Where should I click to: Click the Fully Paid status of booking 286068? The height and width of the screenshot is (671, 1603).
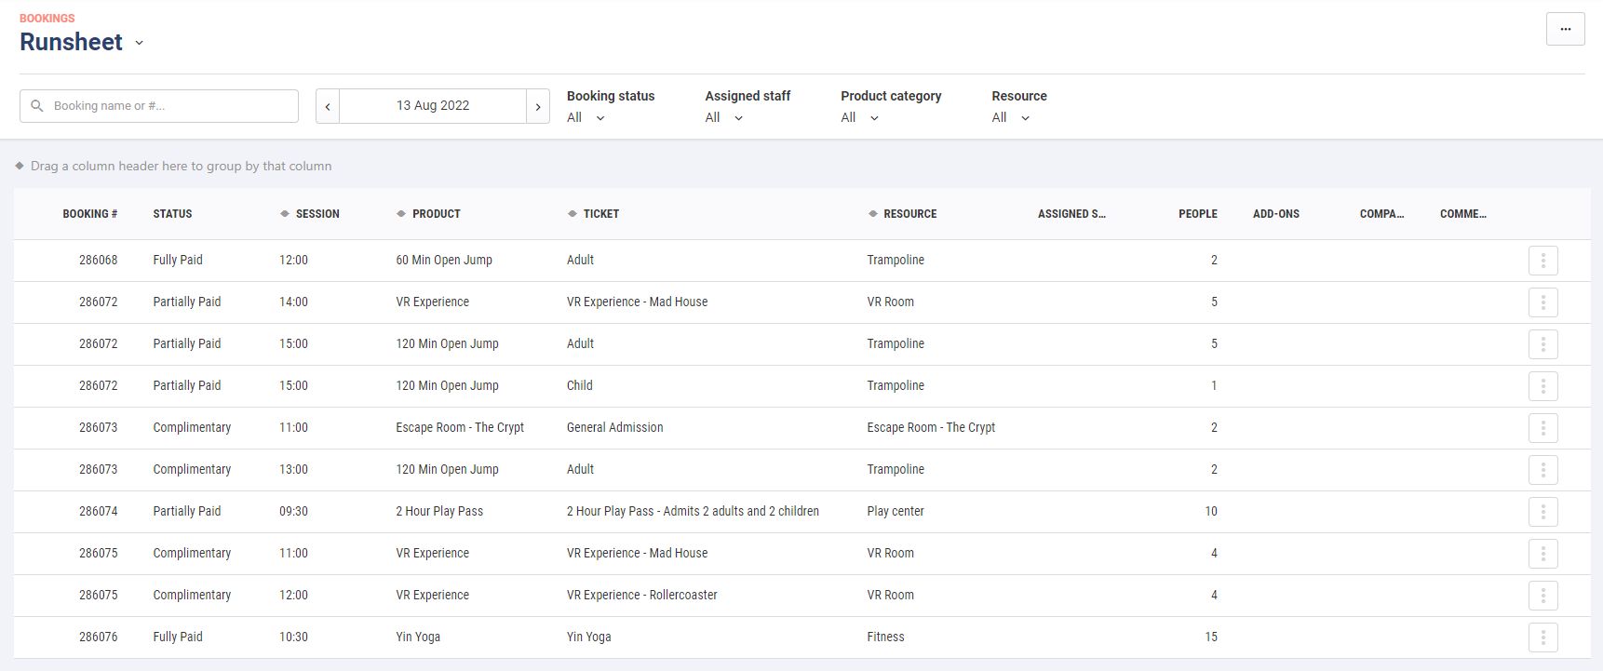click(x=178, y=261)
